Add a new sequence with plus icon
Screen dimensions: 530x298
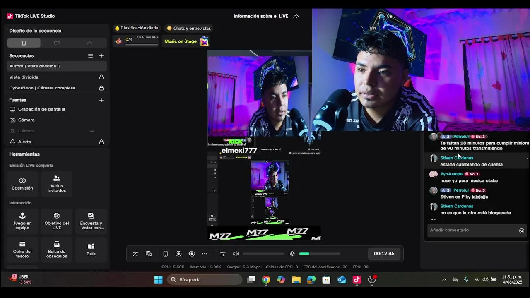(101, 56)
